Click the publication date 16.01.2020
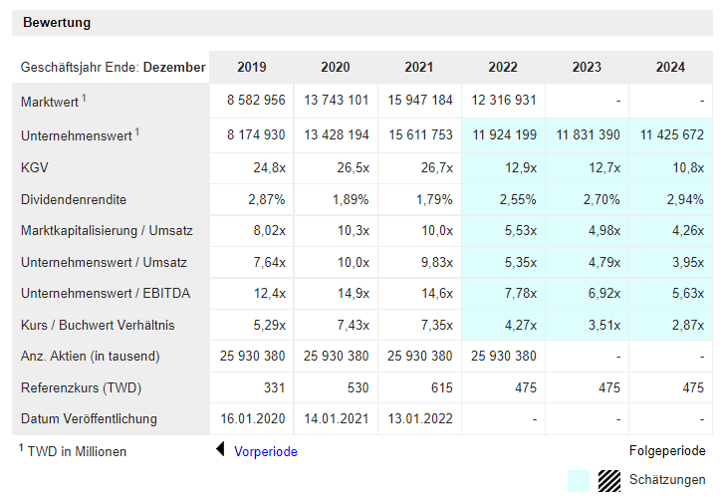 (x=252, y=419)
